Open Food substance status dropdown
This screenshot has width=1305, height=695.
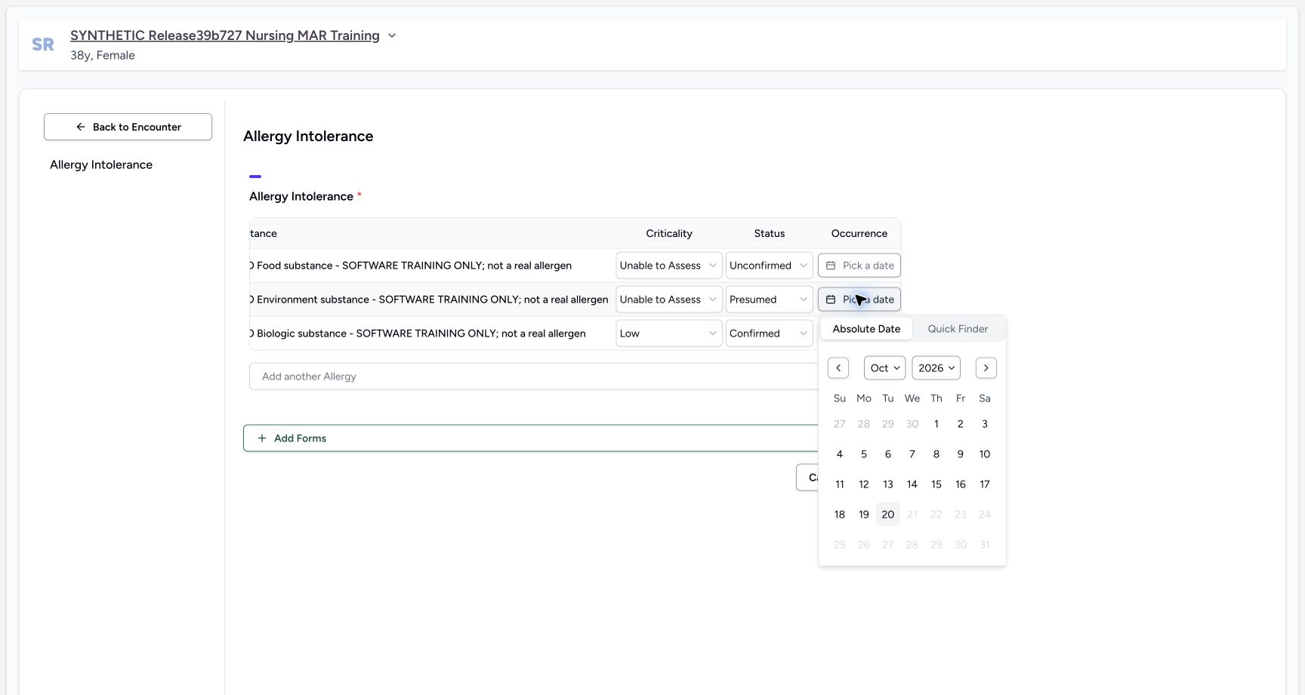point(769,266)
